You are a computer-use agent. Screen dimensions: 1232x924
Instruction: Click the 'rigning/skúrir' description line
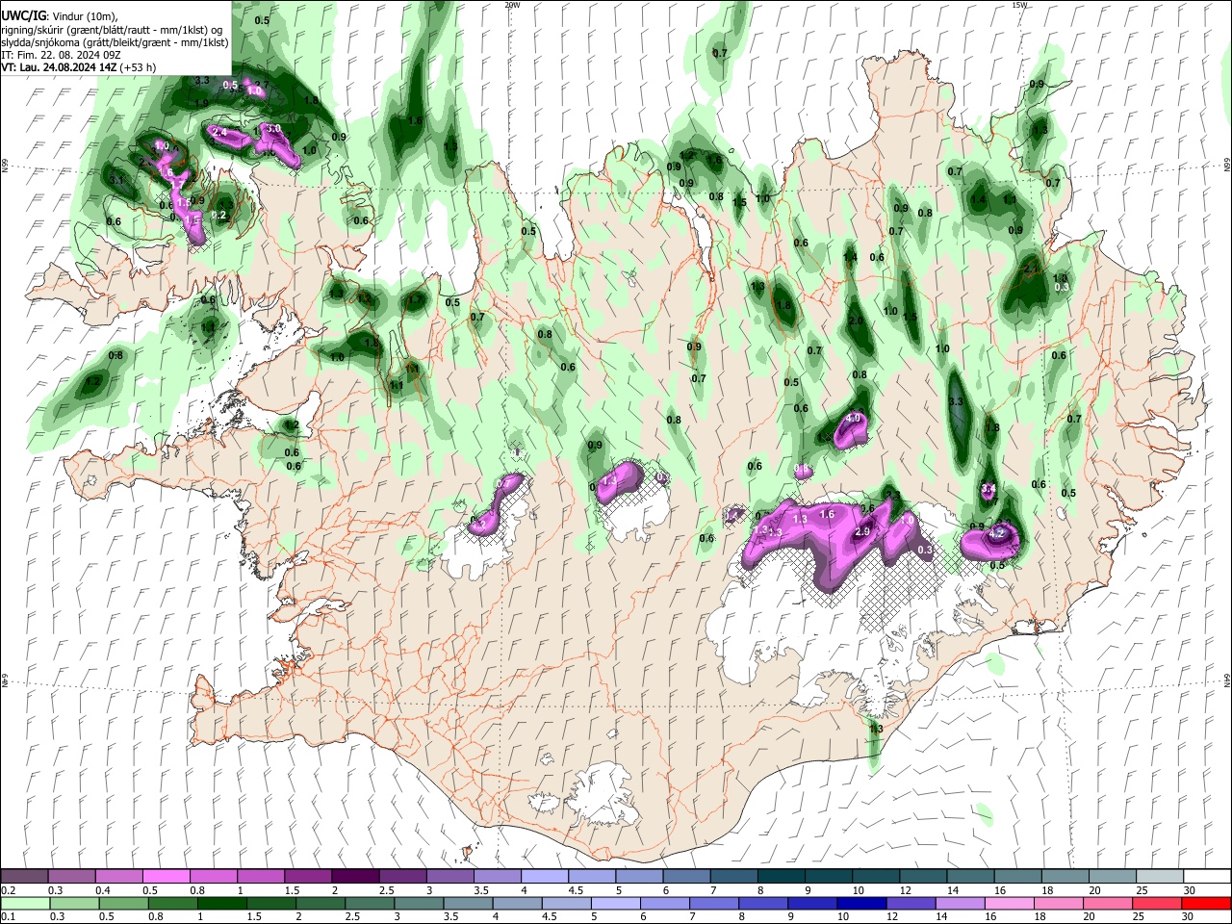tap(112, 30)
